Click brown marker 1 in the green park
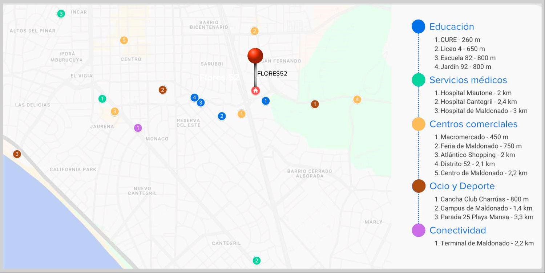This screenshot has width=545, height=273. (x=315, y=104)
